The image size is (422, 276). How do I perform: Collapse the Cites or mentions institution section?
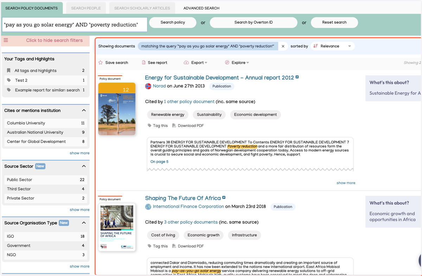point(84,110)
